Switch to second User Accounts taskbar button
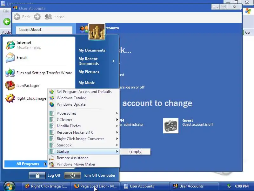 click(195, 186)
